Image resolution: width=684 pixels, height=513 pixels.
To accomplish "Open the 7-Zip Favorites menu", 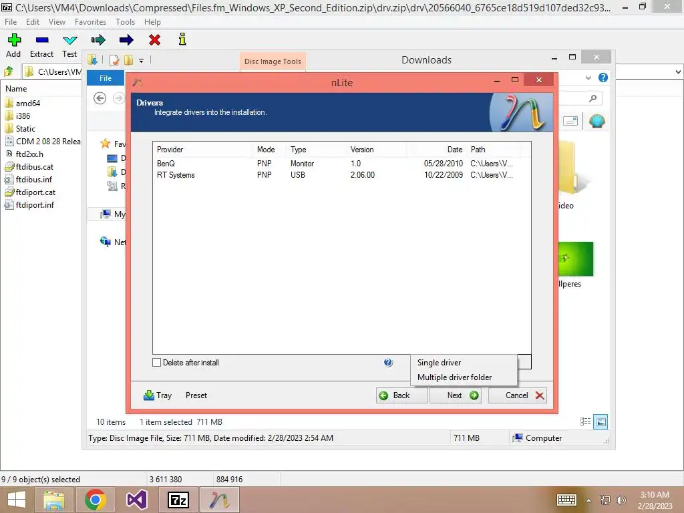I will (x=90, y=22).
